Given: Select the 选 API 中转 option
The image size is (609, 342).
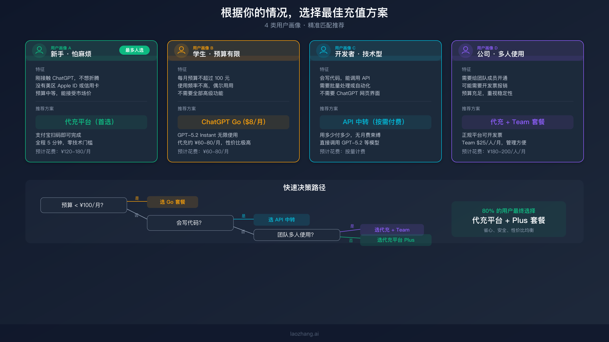Looking at the screenshot, I should (281, 220).
